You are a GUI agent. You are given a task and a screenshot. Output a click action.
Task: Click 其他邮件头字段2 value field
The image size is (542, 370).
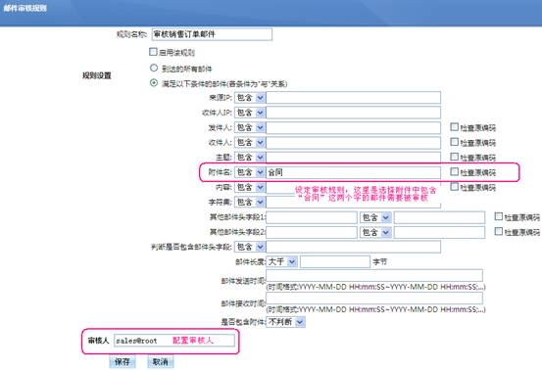pyautogui.click(x=439, y=232)
